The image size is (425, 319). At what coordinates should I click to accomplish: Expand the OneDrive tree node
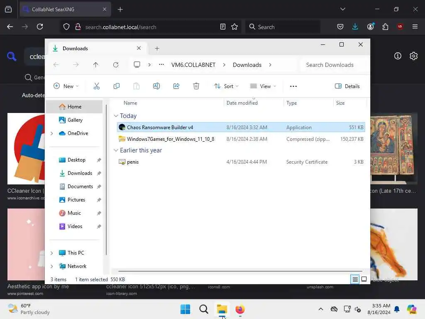pyautogui.click(x=51, y=133)
